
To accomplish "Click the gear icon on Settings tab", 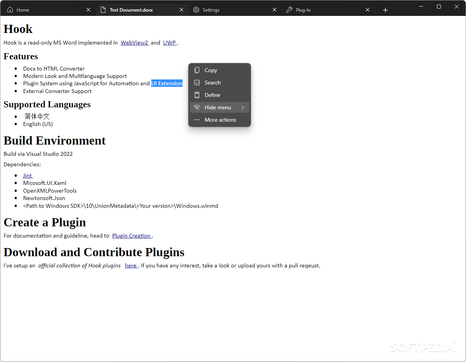I will [196, 10].
